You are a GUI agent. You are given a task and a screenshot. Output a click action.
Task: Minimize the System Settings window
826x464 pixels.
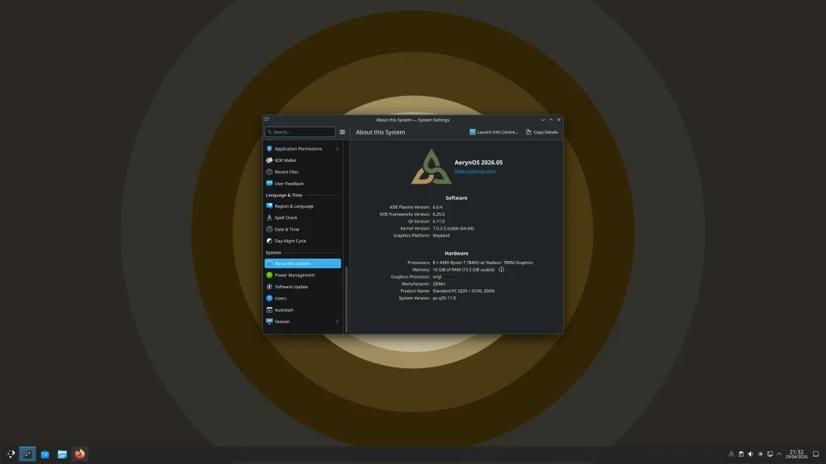(543, 119)
